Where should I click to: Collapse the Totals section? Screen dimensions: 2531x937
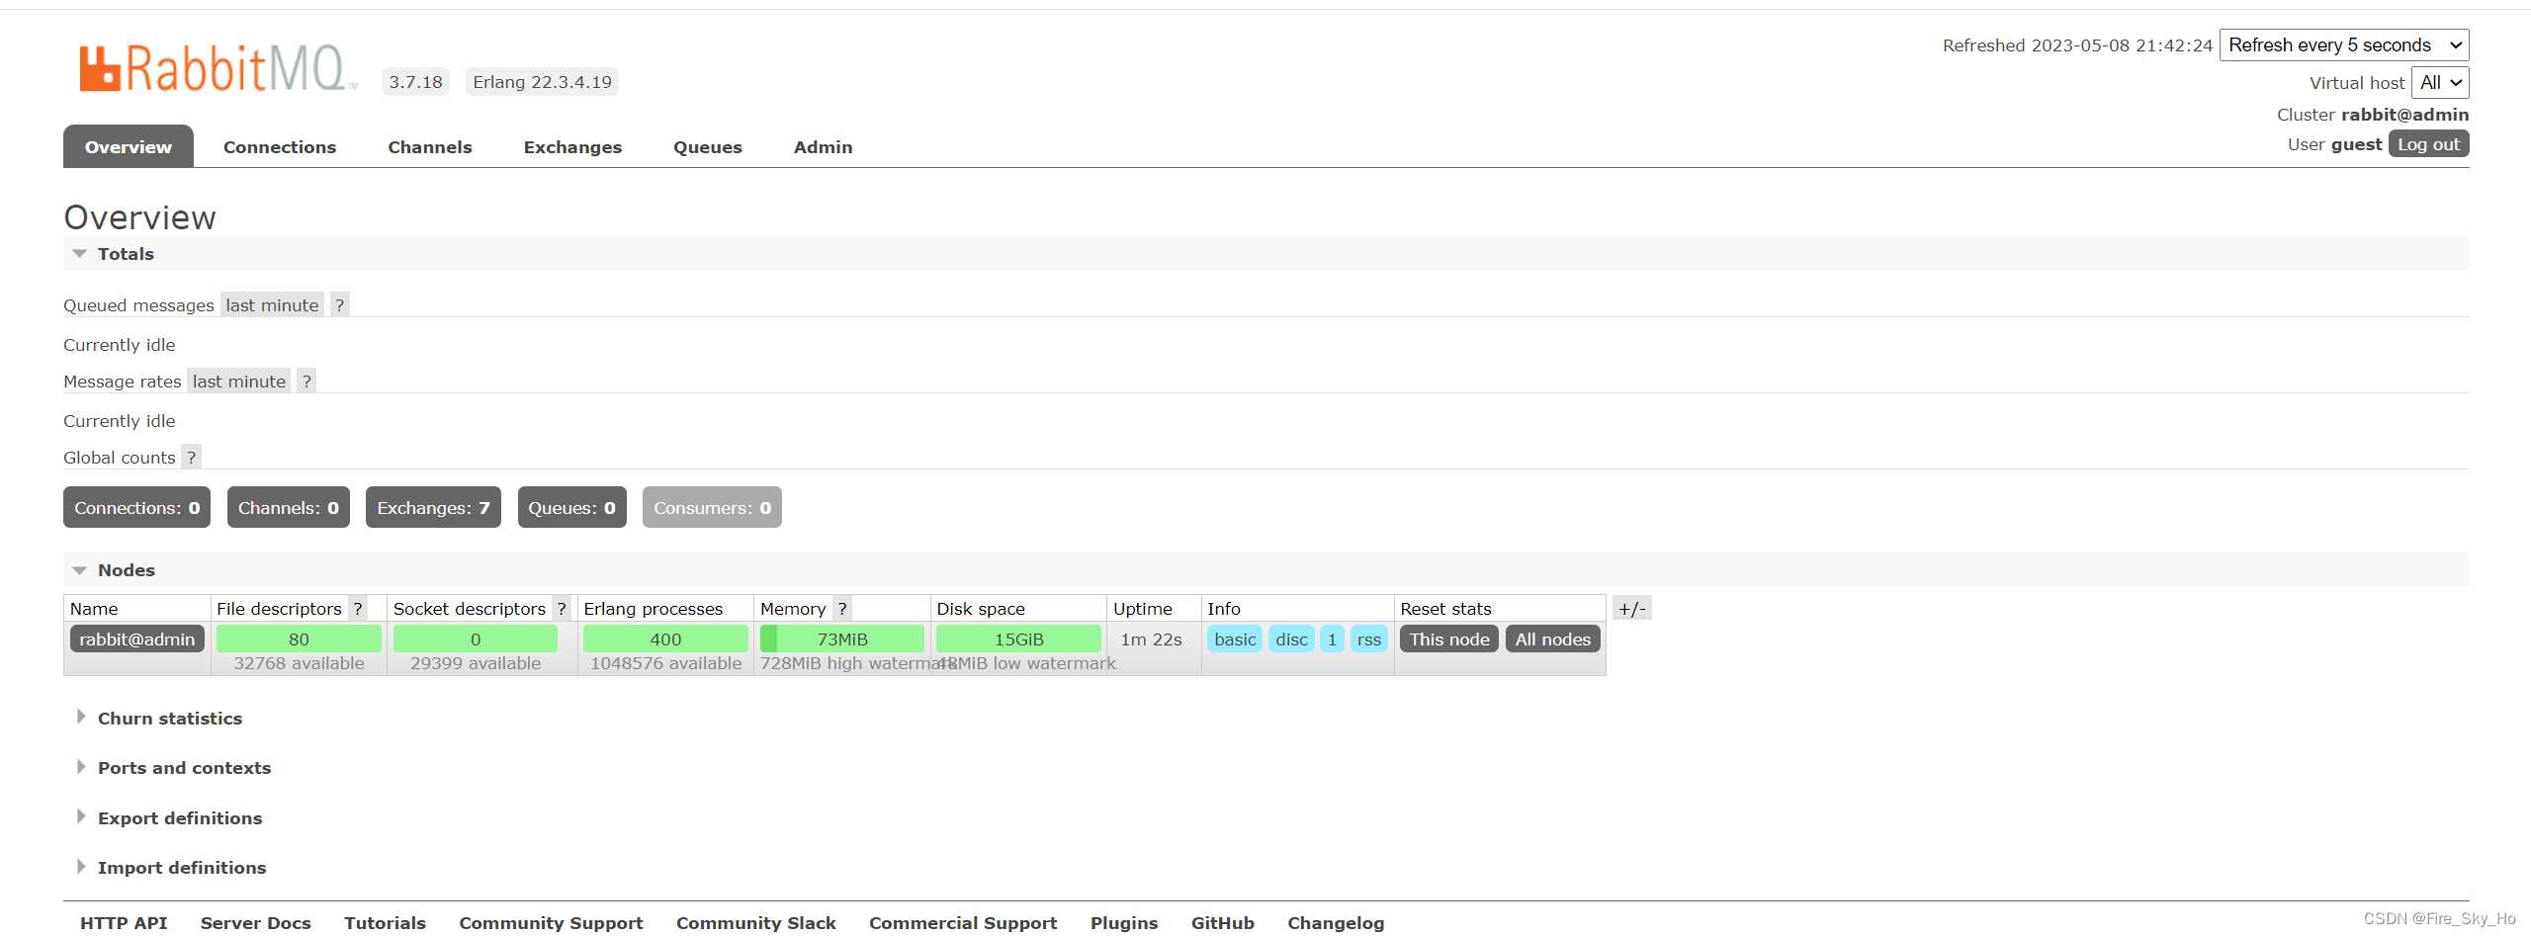pyautogui.click(x=126, y=254)
